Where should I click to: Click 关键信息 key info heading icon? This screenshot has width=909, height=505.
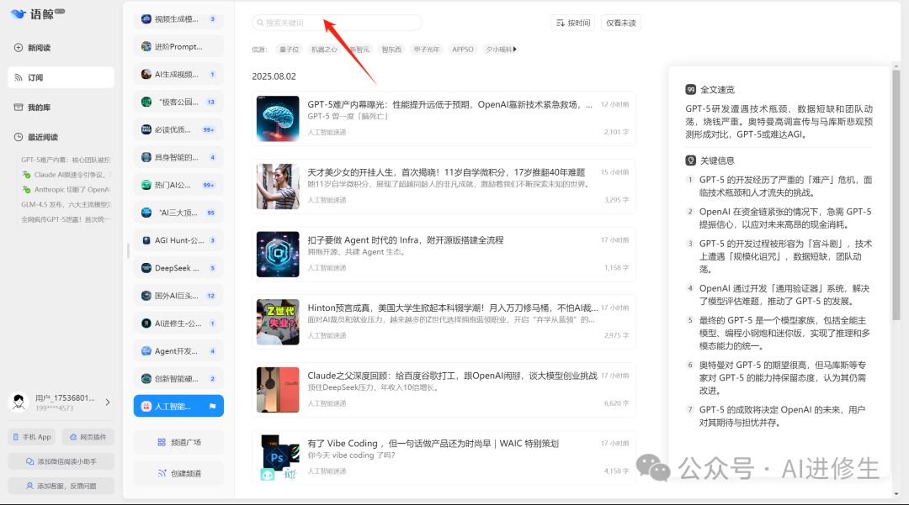pos(690,160)
